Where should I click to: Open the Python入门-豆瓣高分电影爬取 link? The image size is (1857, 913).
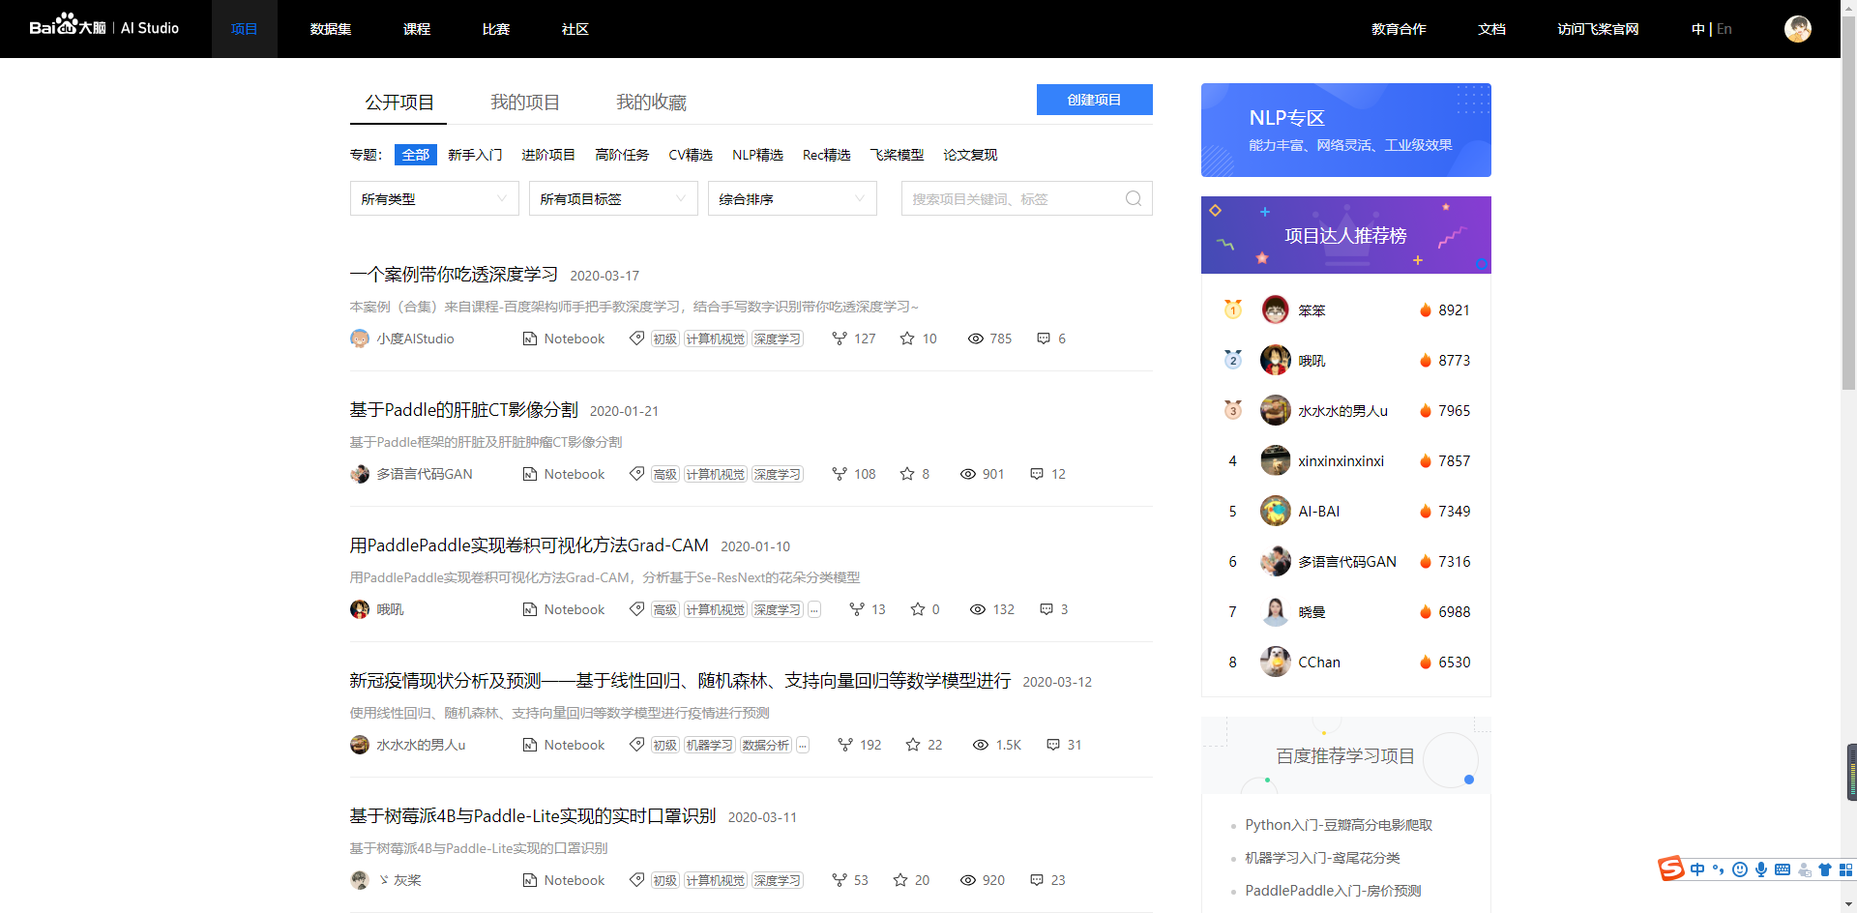[1340, 825]
